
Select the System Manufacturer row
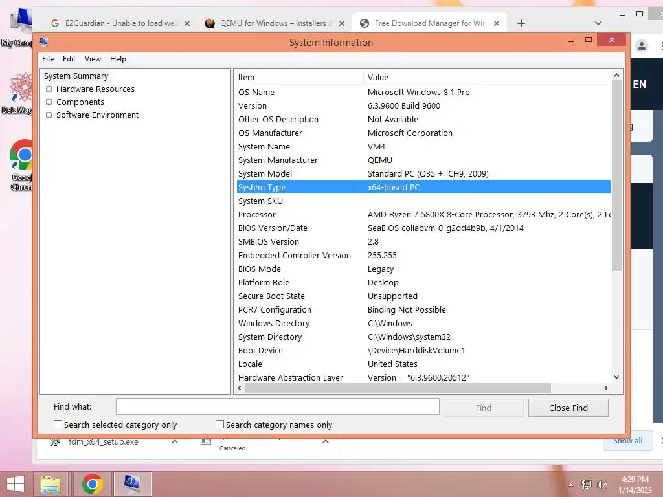(423, 160)
